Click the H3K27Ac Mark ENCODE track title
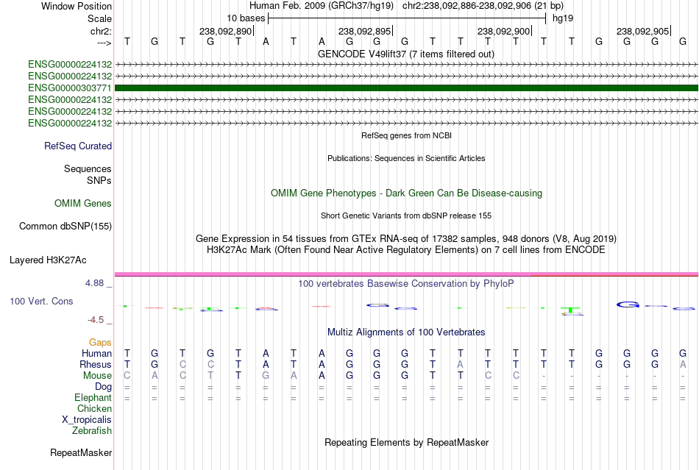699x470 pixels. (406, 250)
